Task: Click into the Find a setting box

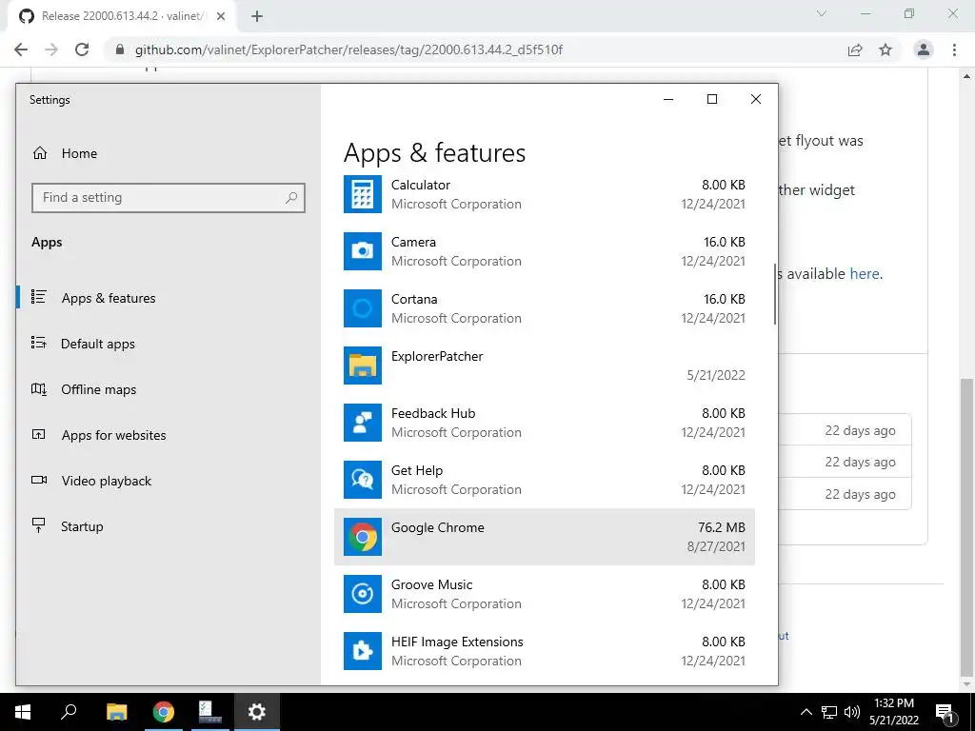Action: click(169, 198)
